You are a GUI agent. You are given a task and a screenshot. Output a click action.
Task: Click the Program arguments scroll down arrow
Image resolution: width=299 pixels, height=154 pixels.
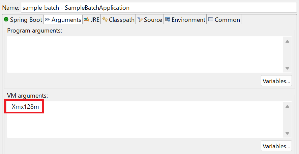(287, 68)
